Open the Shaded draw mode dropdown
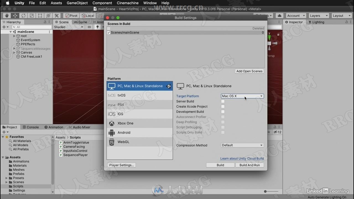The image size is (354, 199). (69, 27)
